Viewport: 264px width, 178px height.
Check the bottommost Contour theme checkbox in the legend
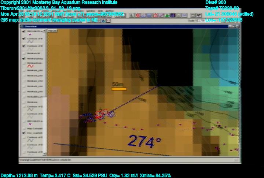24,152
